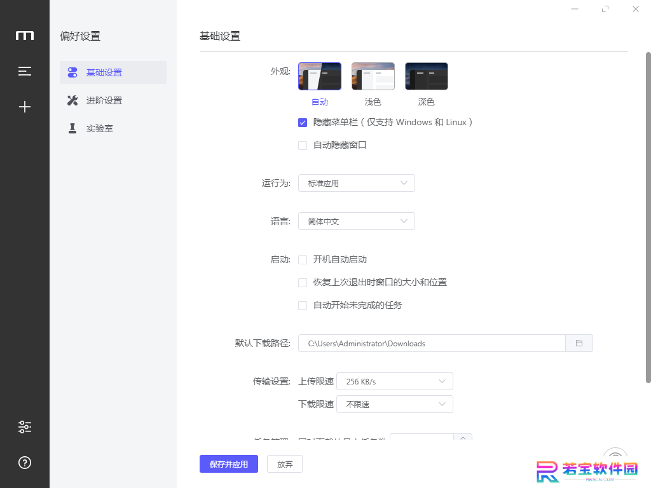
Task: Click the 基础设置 toggle icon
Action: tap(72, 72)
